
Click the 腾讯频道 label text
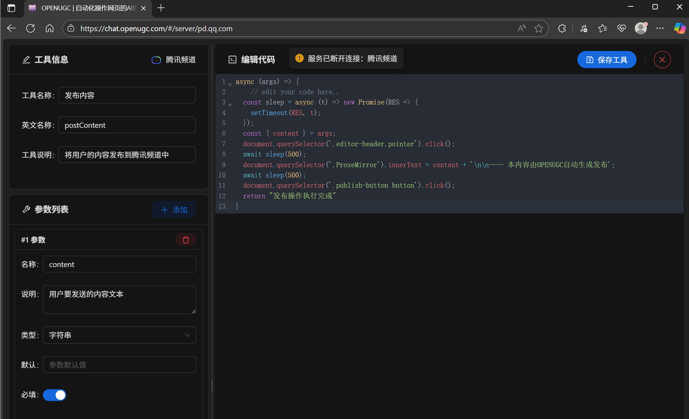(x=181, y=60)
